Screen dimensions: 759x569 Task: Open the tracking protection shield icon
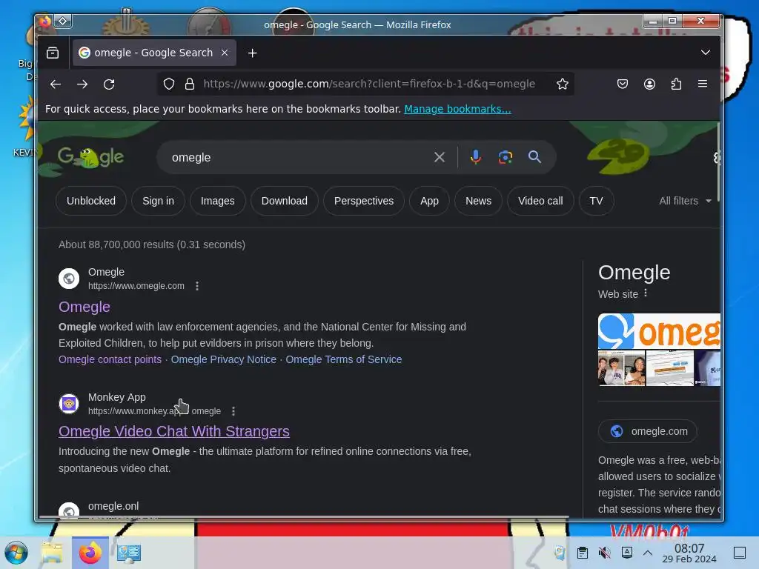coord(168,84)
